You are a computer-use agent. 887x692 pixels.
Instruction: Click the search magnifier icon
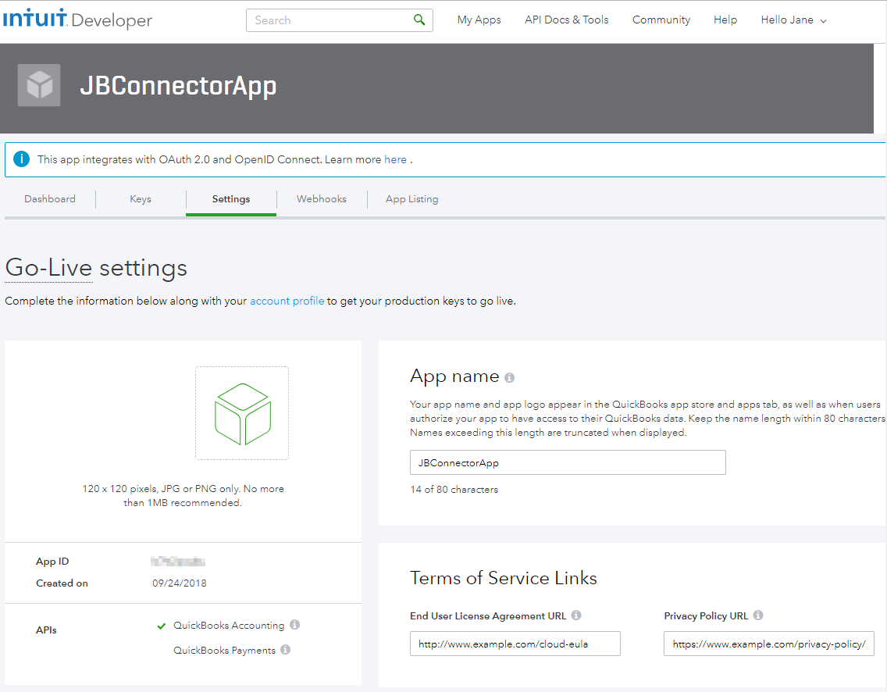coord(419,20)
